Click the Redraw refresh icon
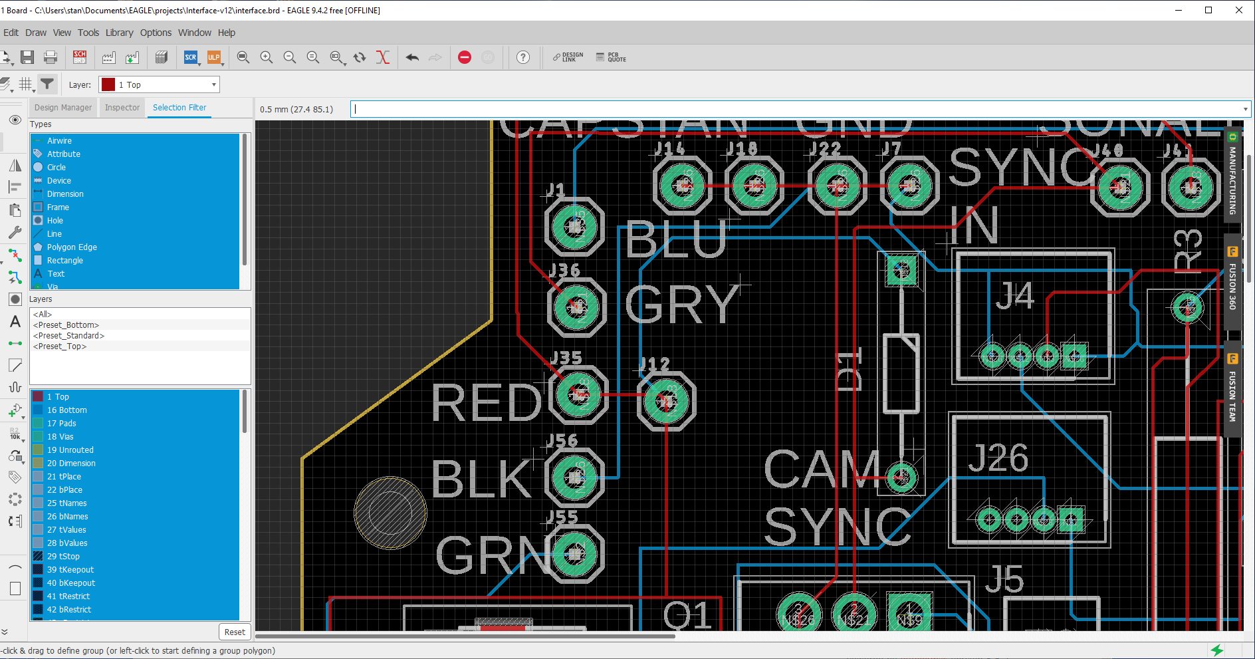Viewport: 1255px width, 659px height. (360, 57)
